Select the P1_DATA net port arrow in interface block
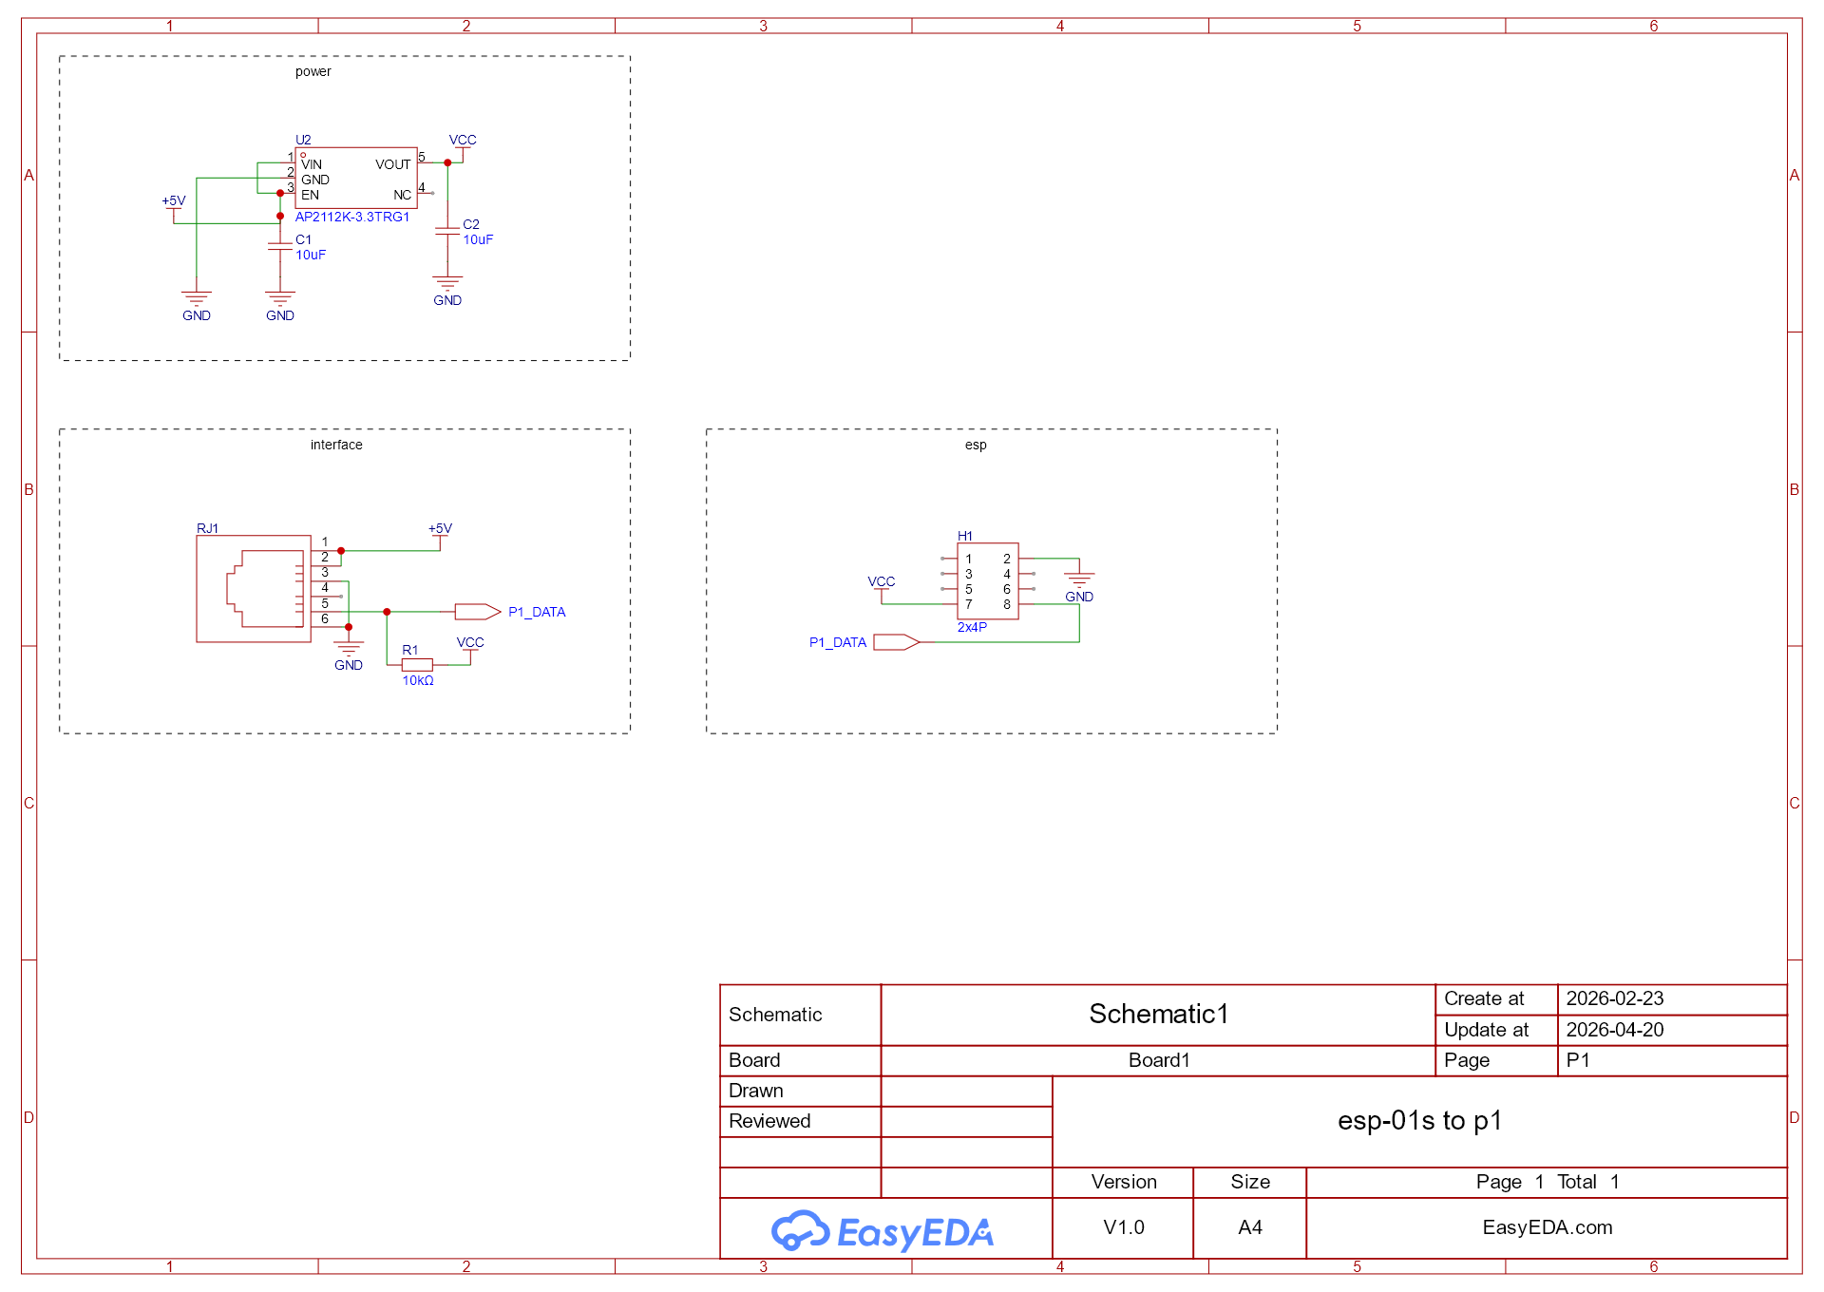 tap(478, 612)
